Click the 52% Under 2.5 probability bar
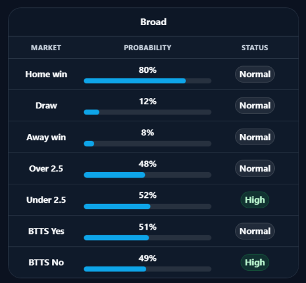This screenshot has height=283, width=306. [x=147, y=206]
